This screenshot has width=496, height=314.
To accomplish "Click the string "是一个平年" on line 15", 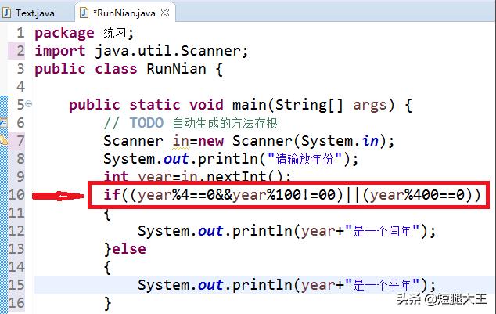I will (382, 285).
